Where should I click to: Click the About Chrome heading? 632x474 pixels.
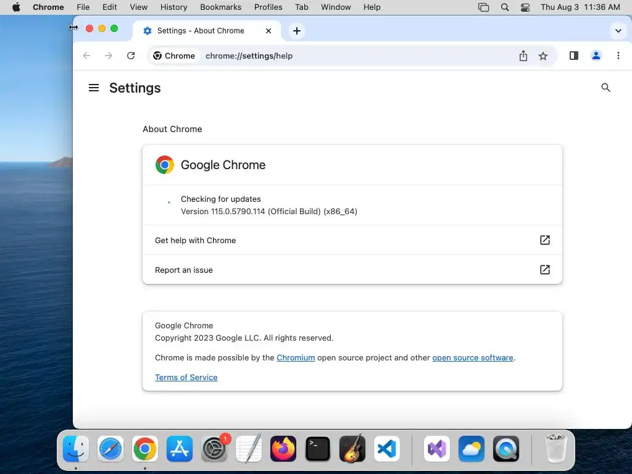tap(172, 129)
